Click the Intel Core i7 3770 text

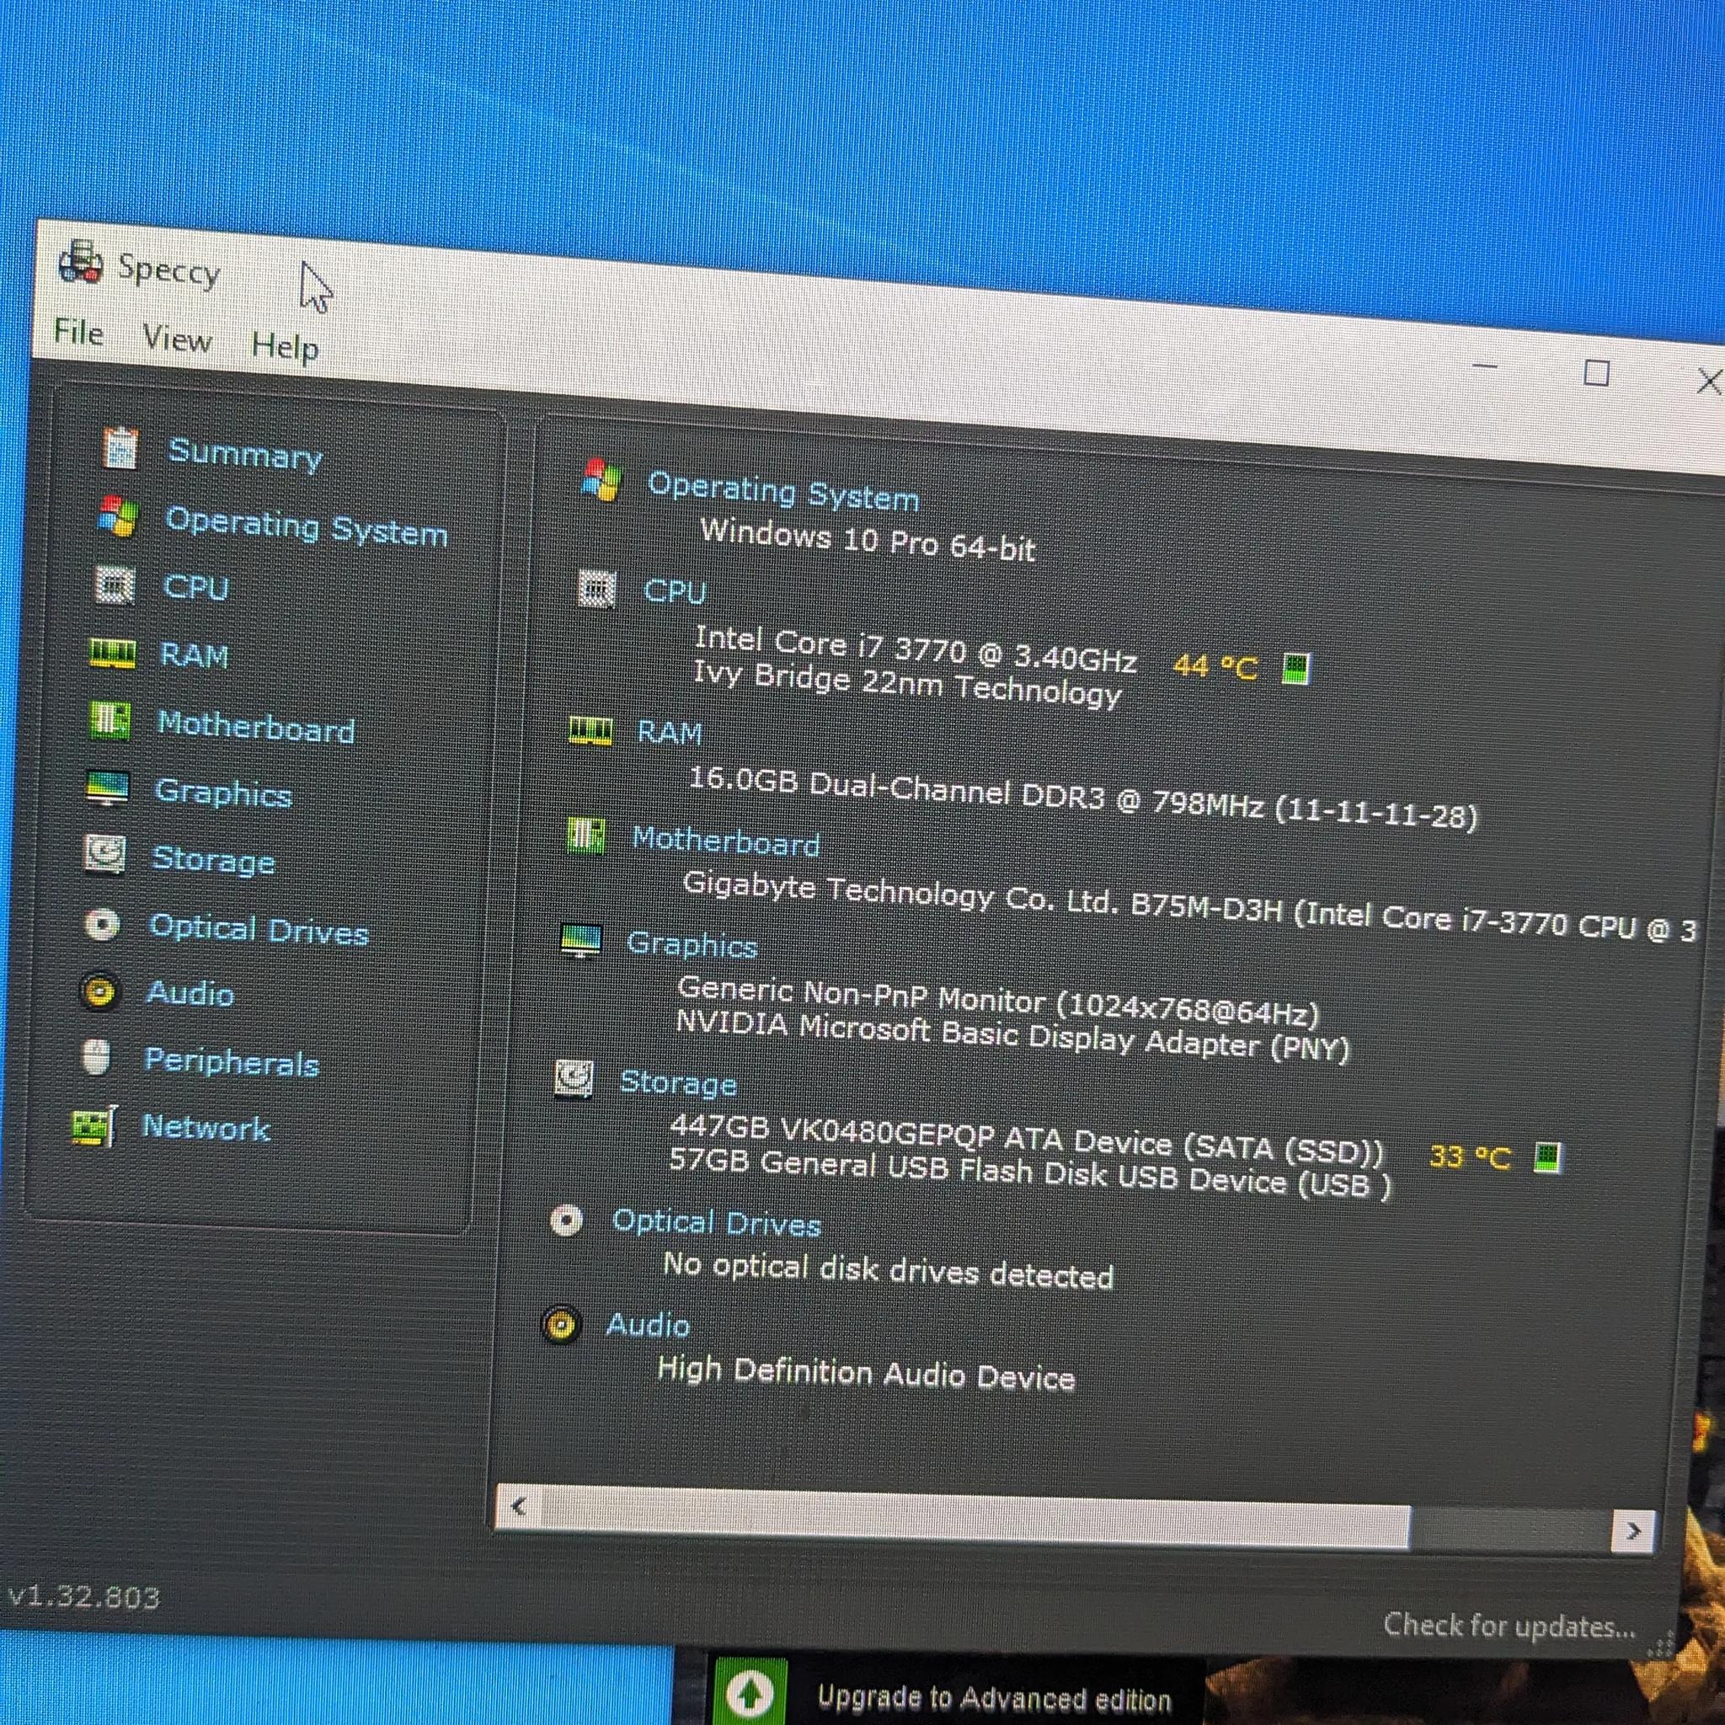coord(916,649)
